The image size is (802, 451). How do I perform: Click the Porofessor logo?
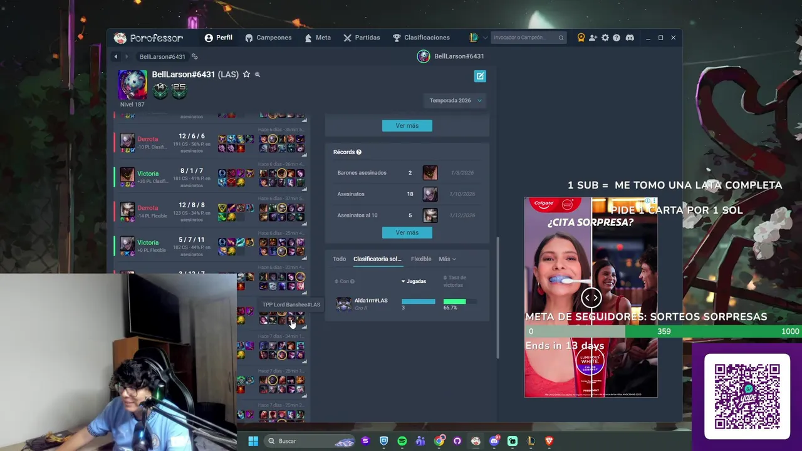pyautogui.click(x=148, y=38)
